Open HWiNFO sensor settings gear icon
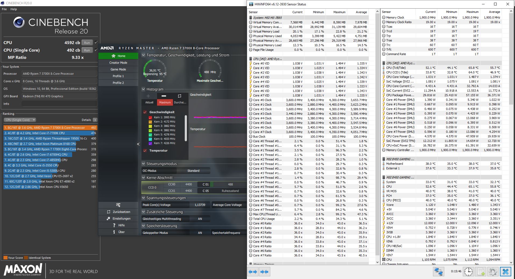 pyautogui.click(x=493, y=272)
